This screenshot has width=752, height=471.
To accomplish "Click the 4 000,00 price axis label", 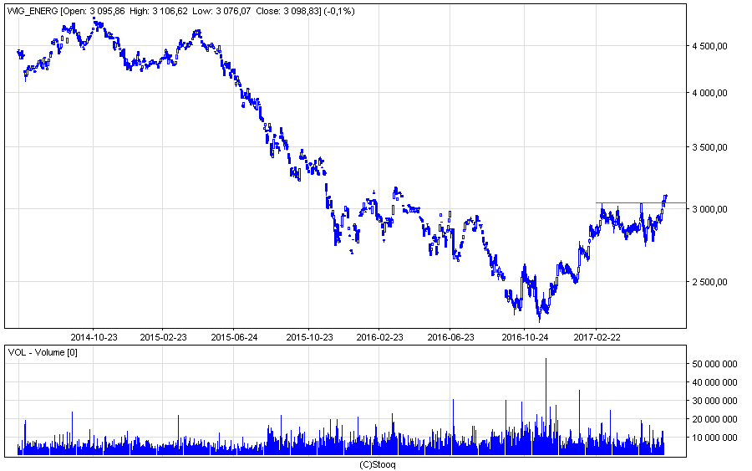I will (709, 93).
